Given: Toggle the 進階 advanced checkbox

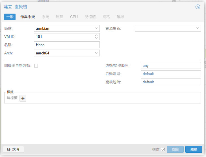Looking at the screenshot, I should coord(163,149).
